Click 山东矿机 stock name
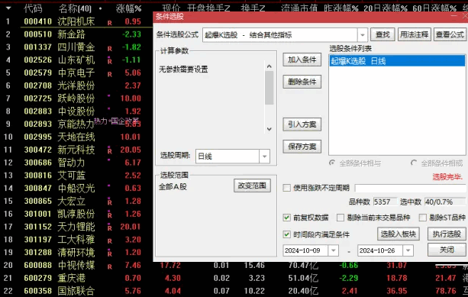 point(76,60)
